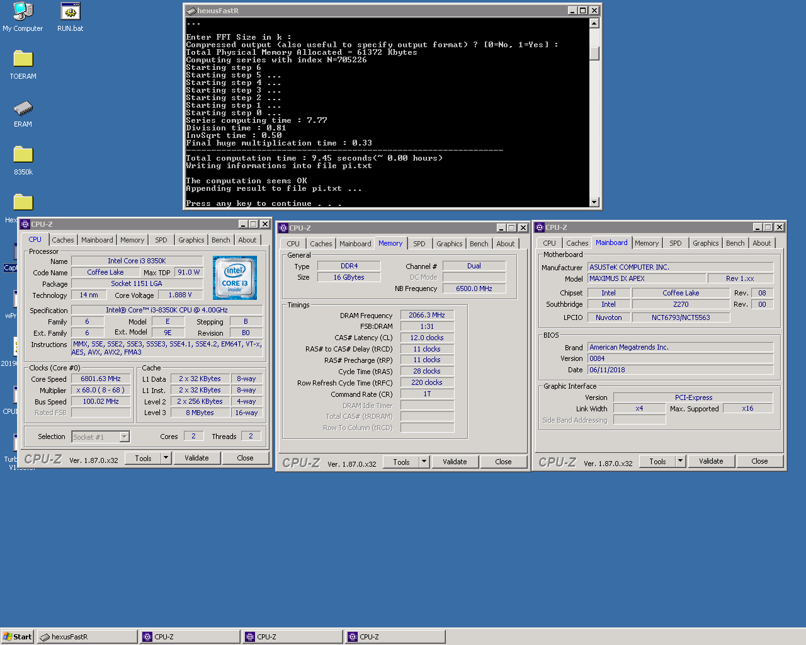The height and width of the screenshot is (645, 806).
Task: Click the BIOS Version value 0084
Action: click(x=681, y=358)
